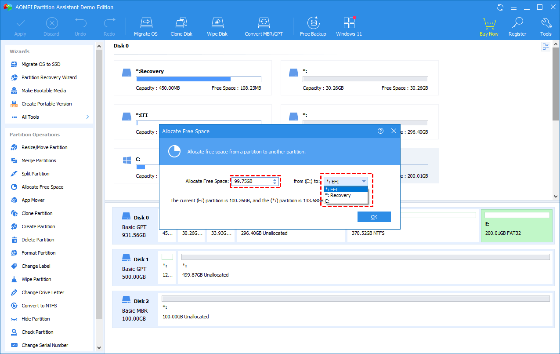The height and width of the screenshot is (354, 560).
Task: Decrease allocate size with down arrow
Action: pos(275,183)
